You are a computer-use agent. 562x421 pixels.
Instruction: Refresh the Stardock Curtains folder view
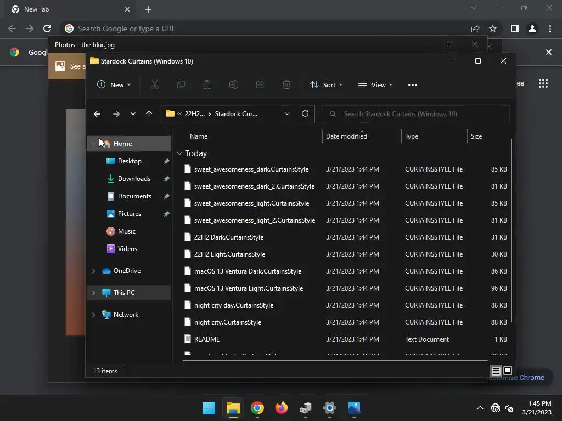[305, 113]
